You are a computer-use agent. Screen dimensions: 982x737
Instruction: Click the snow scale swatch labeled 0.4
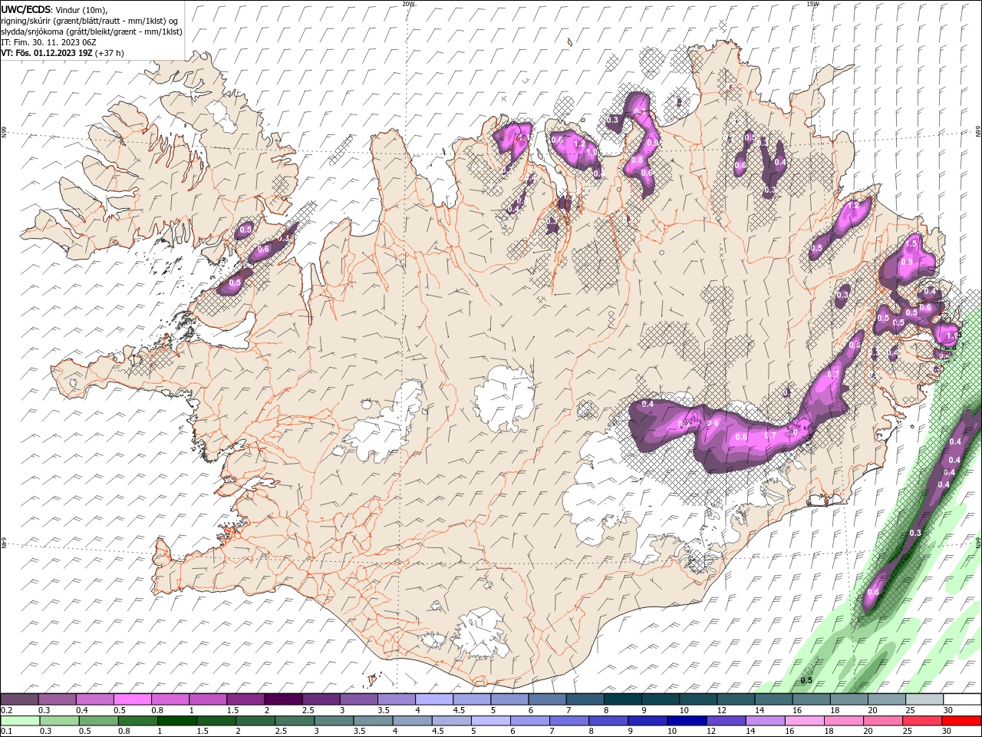[94, 699]
